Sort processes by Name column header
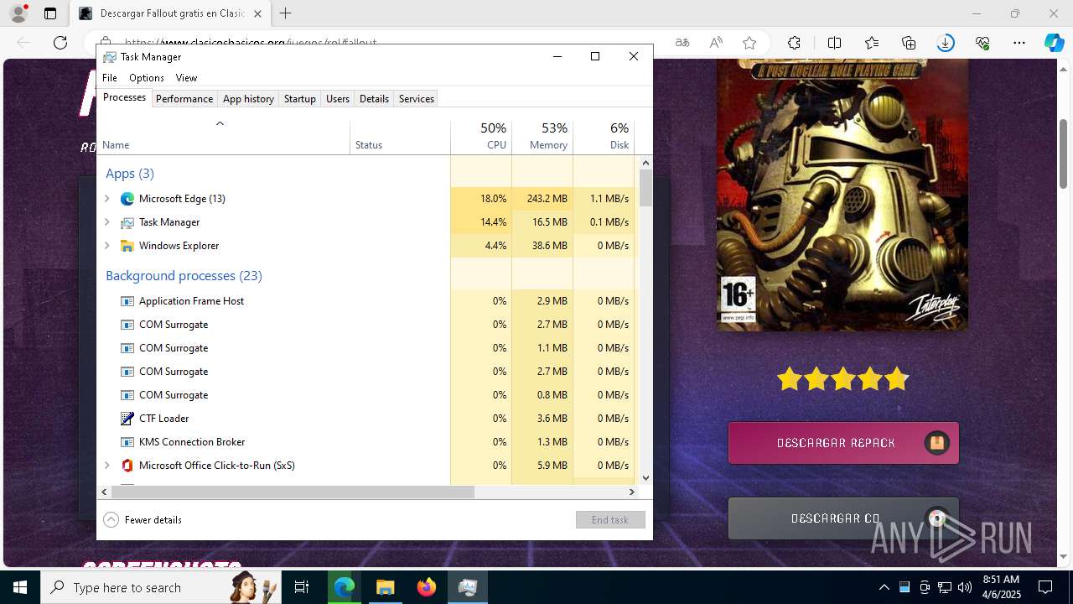The width and height of the screenshot is (1073, 604). pos(224,137)
